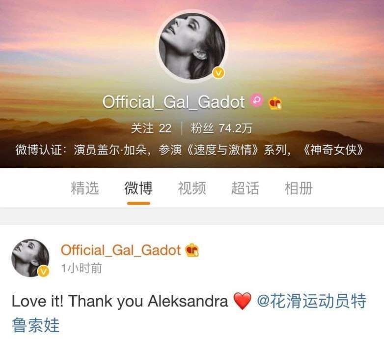Open the 相册 album tab
This screenshot has width=384, height=342.
coord(299,188)
